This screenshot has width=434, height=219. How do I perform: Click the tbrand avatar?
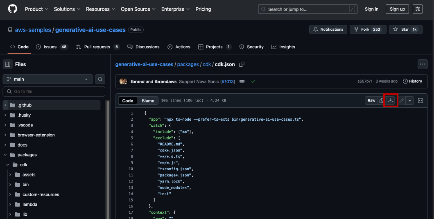point(123,81)
